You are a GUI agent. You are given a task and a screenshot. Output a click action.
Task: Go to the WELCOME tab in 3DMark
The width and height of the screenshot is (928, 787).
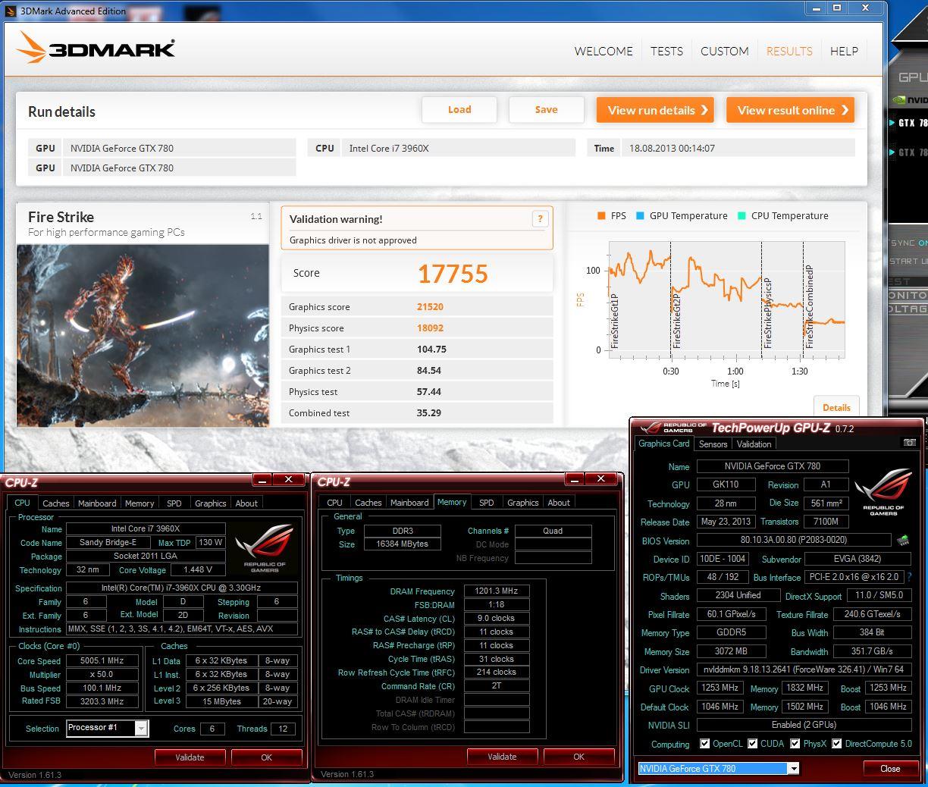point(604,51)
